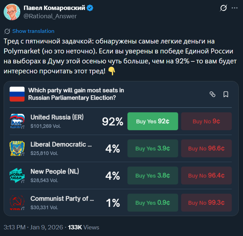Open the @Rational_Answer handle

[50, 16]
